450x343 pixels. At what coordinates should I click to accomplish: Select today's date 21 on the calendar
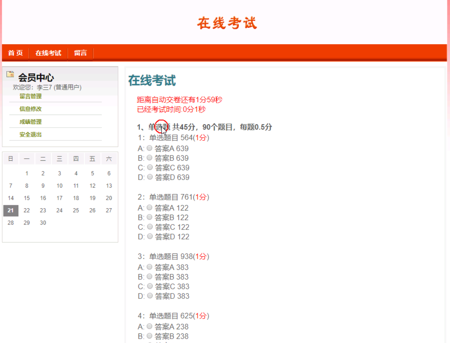[x=10, y=210]
